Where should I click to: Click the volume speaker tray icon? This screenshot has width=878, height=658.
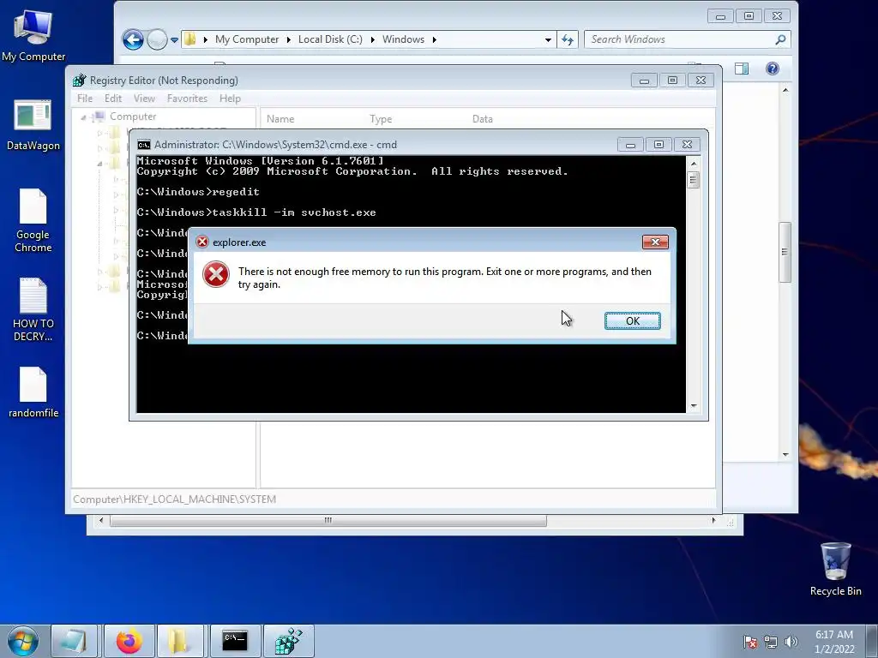click(791, 642)
